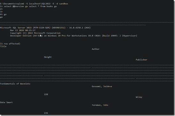This screenshot has height=116, width=175.
Task: Click 'Copyright (C) 2022 Microsoft Corporation' text
Action: click(x=35, y=33)
